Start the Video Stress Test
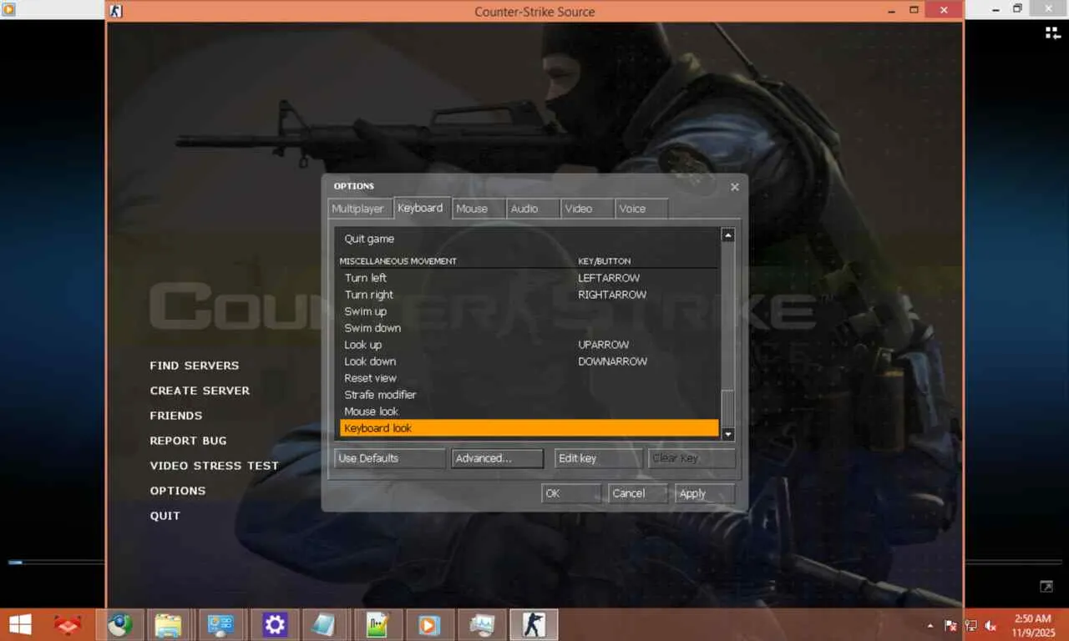The width and height of the screenshot is (1069, 641). click(x=215, y=466)
